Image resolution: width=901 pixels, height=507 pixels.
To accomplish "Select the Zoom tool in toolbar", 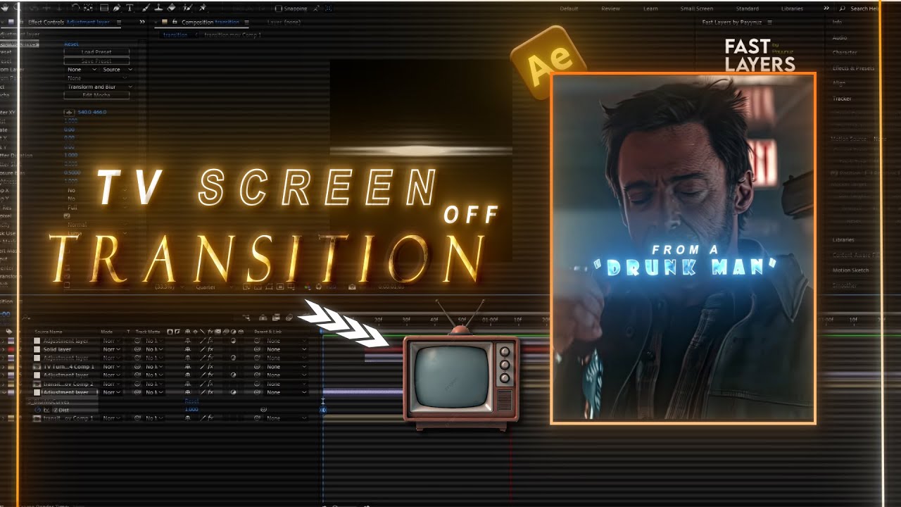I will 18,8.
